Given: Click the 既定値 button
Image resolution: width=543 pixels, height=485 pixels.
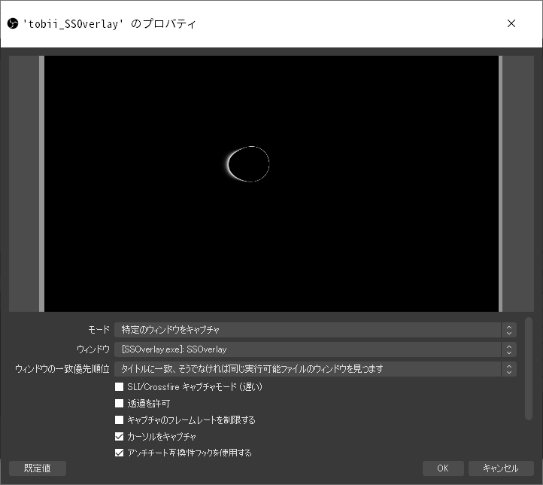Looking at the screenshot, I should (x=38, y=468).
